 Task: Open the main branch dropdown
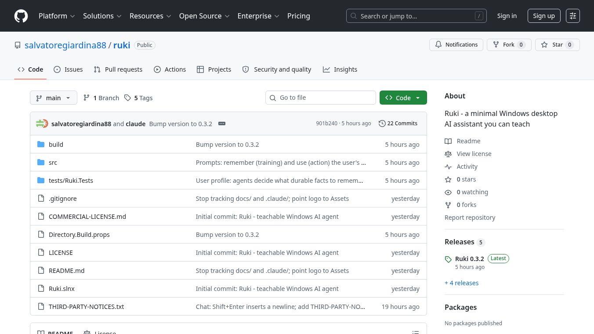[54, 98]
